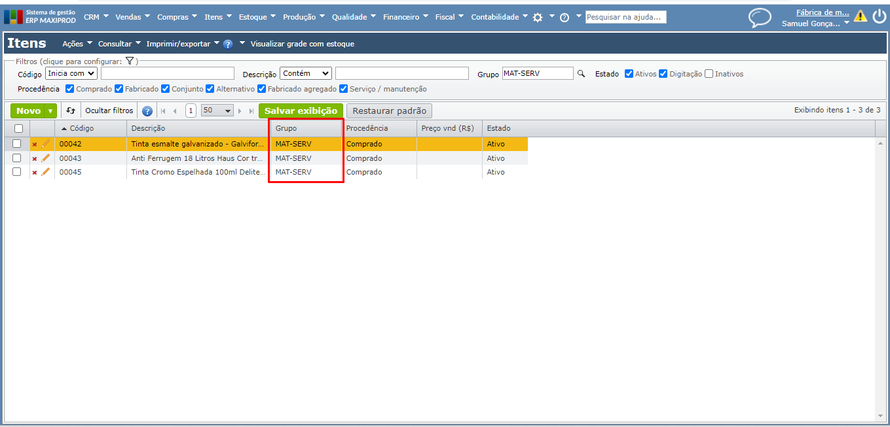Uncheck the Fabricado agregado checkbox
Screen dimensions: 890x427
coord(261,89)
